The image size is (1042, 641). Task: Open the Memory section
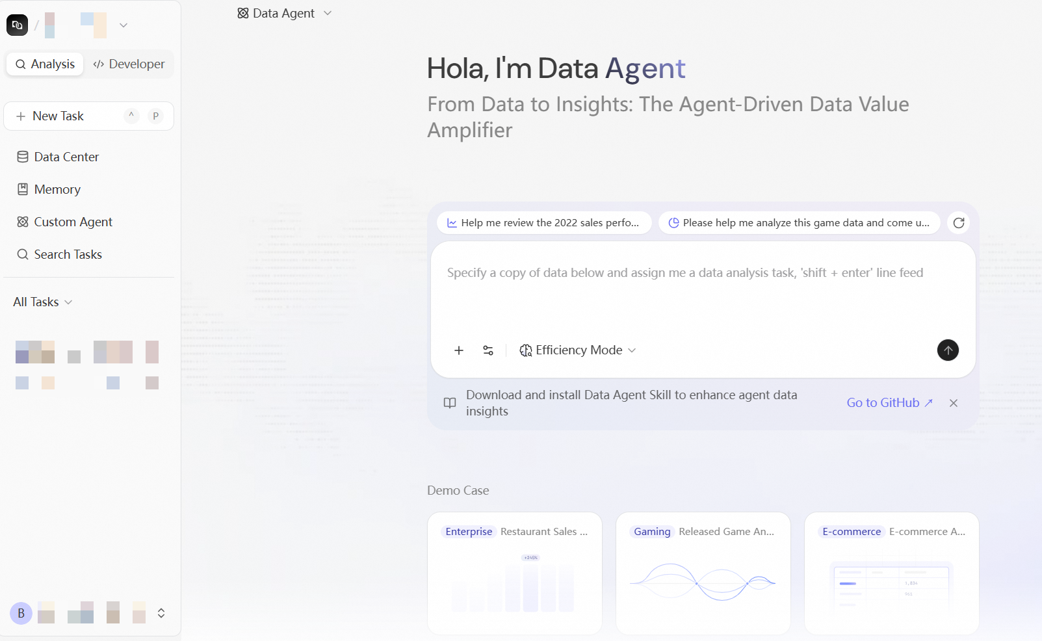(x=88, y=189)
